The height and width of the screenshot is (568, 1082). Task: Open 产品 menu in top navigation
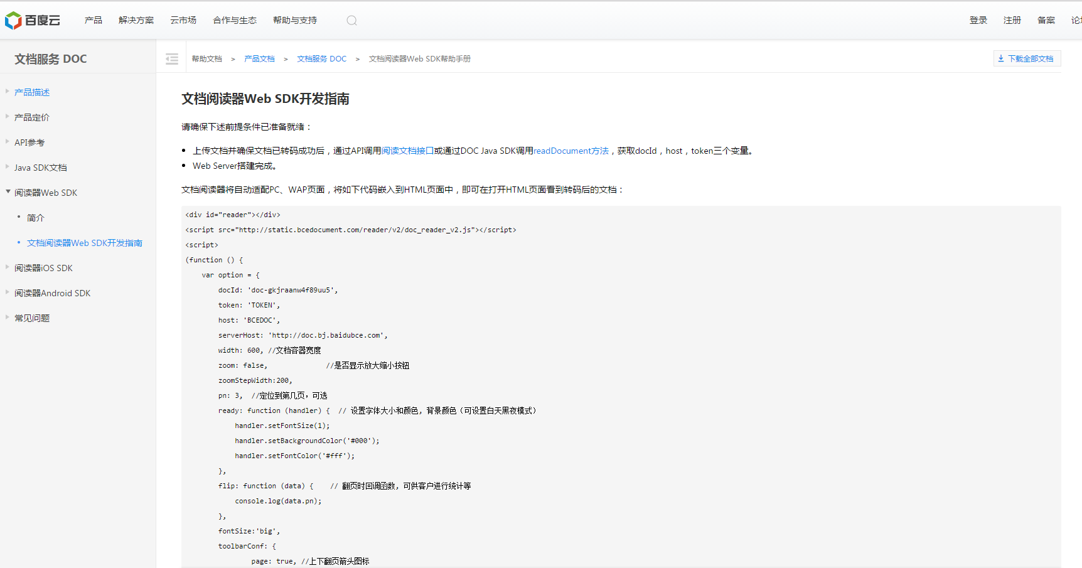coord(94,20)
